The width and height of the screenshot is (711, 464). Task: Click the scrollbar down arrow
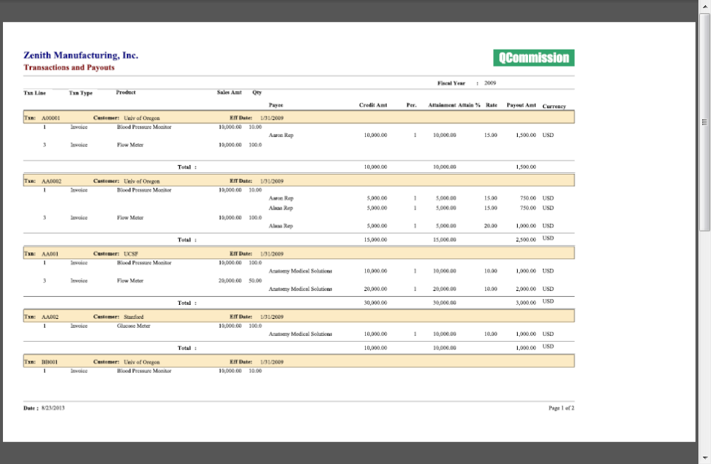point(704,458)
